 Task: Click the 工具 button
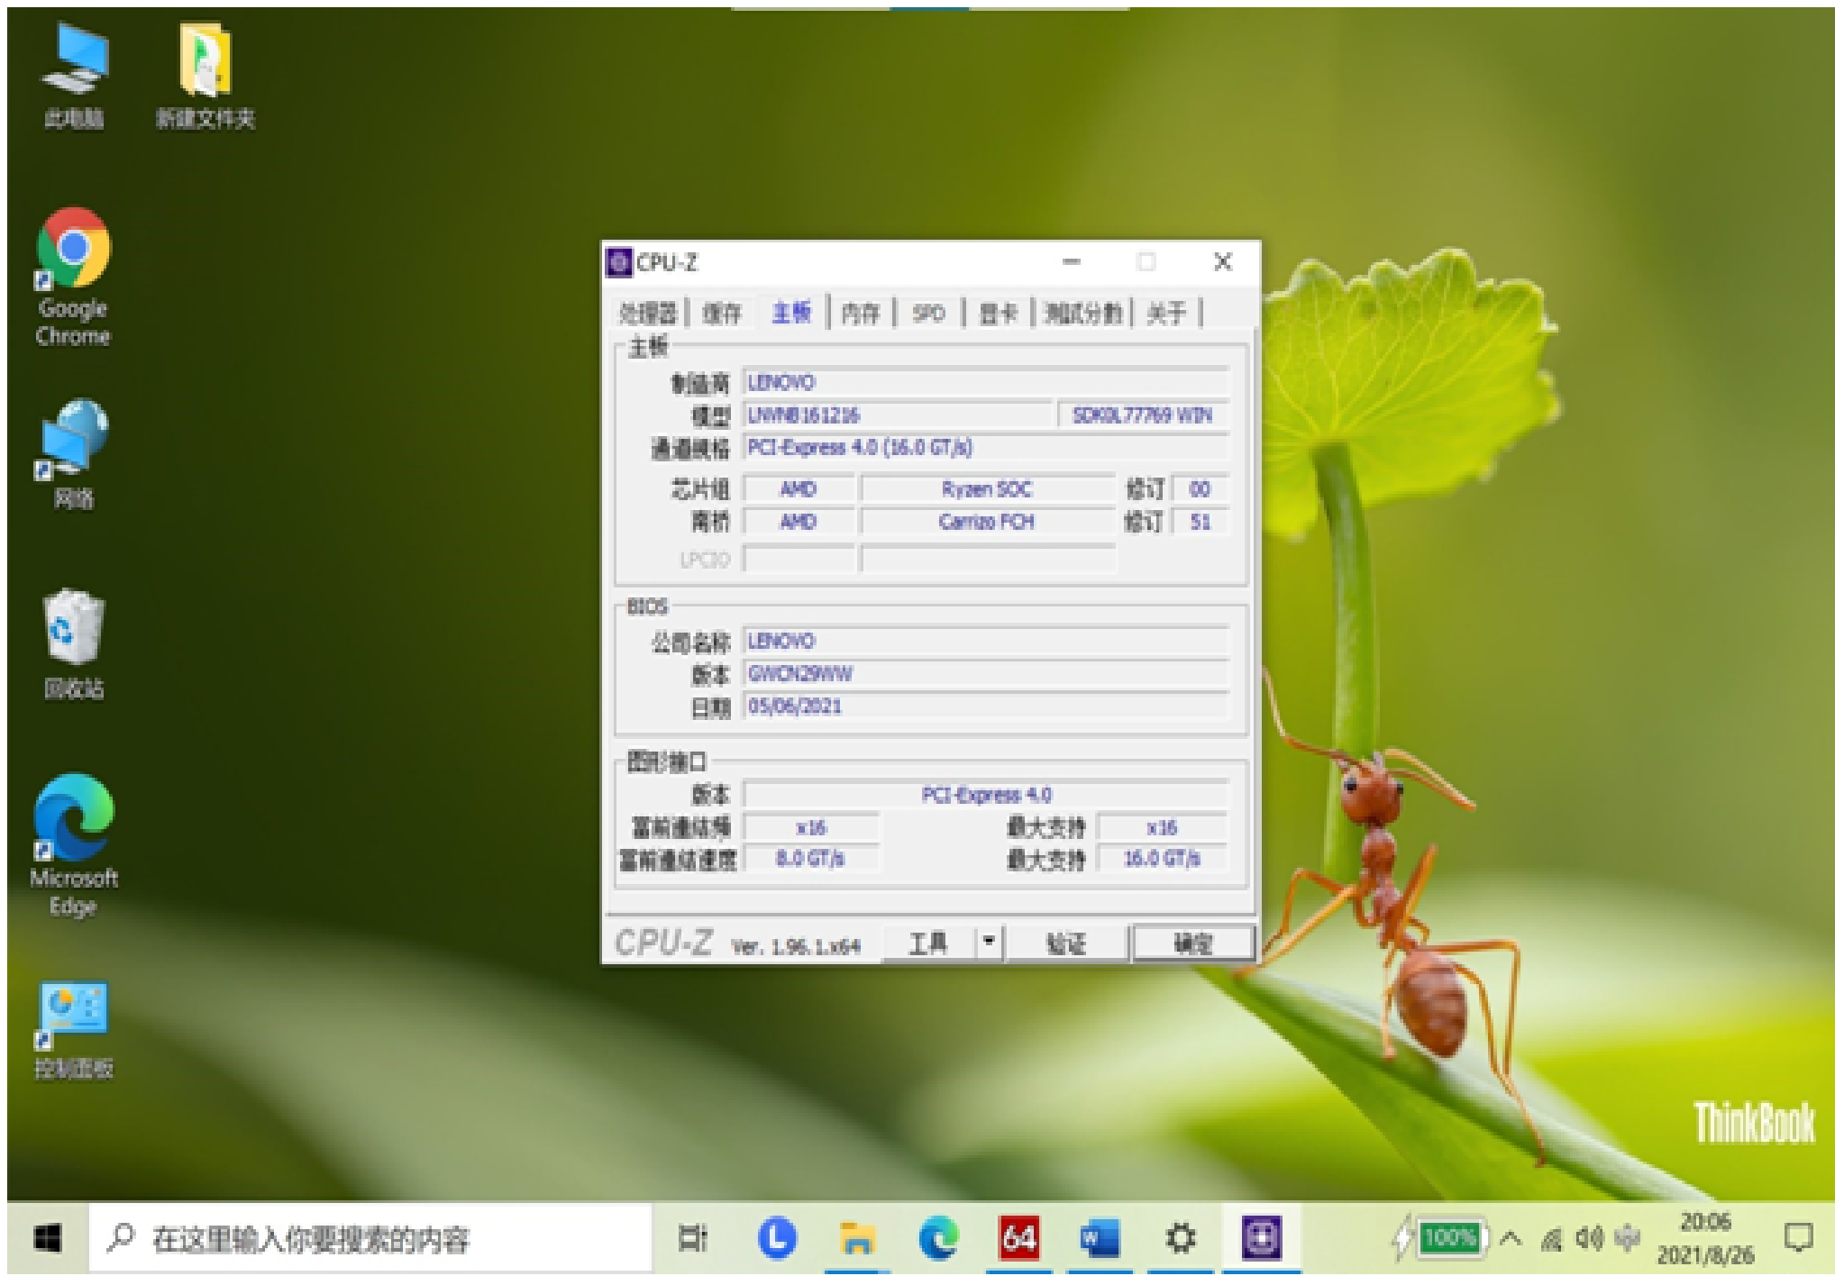[x=928, y=943]
